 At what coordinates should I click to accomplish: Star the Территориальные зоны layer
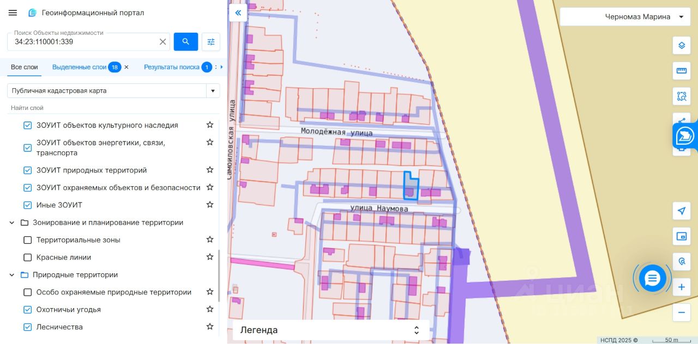coord(210,239)
